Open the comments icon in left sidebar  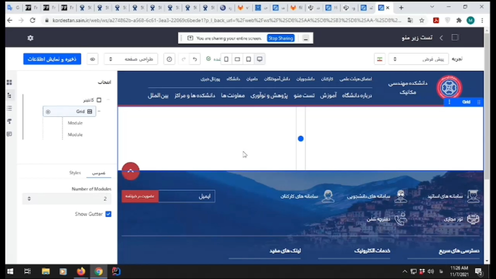9,134
